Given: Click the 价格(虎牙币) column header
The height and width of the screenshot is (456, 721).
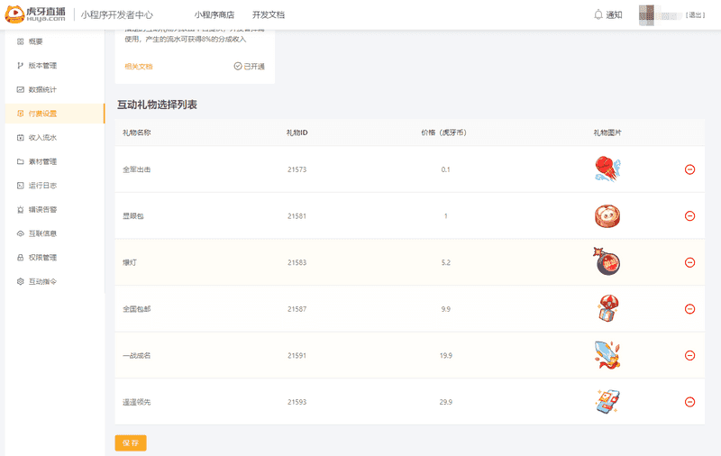Looking at the screenshot, I should (444, 132).
